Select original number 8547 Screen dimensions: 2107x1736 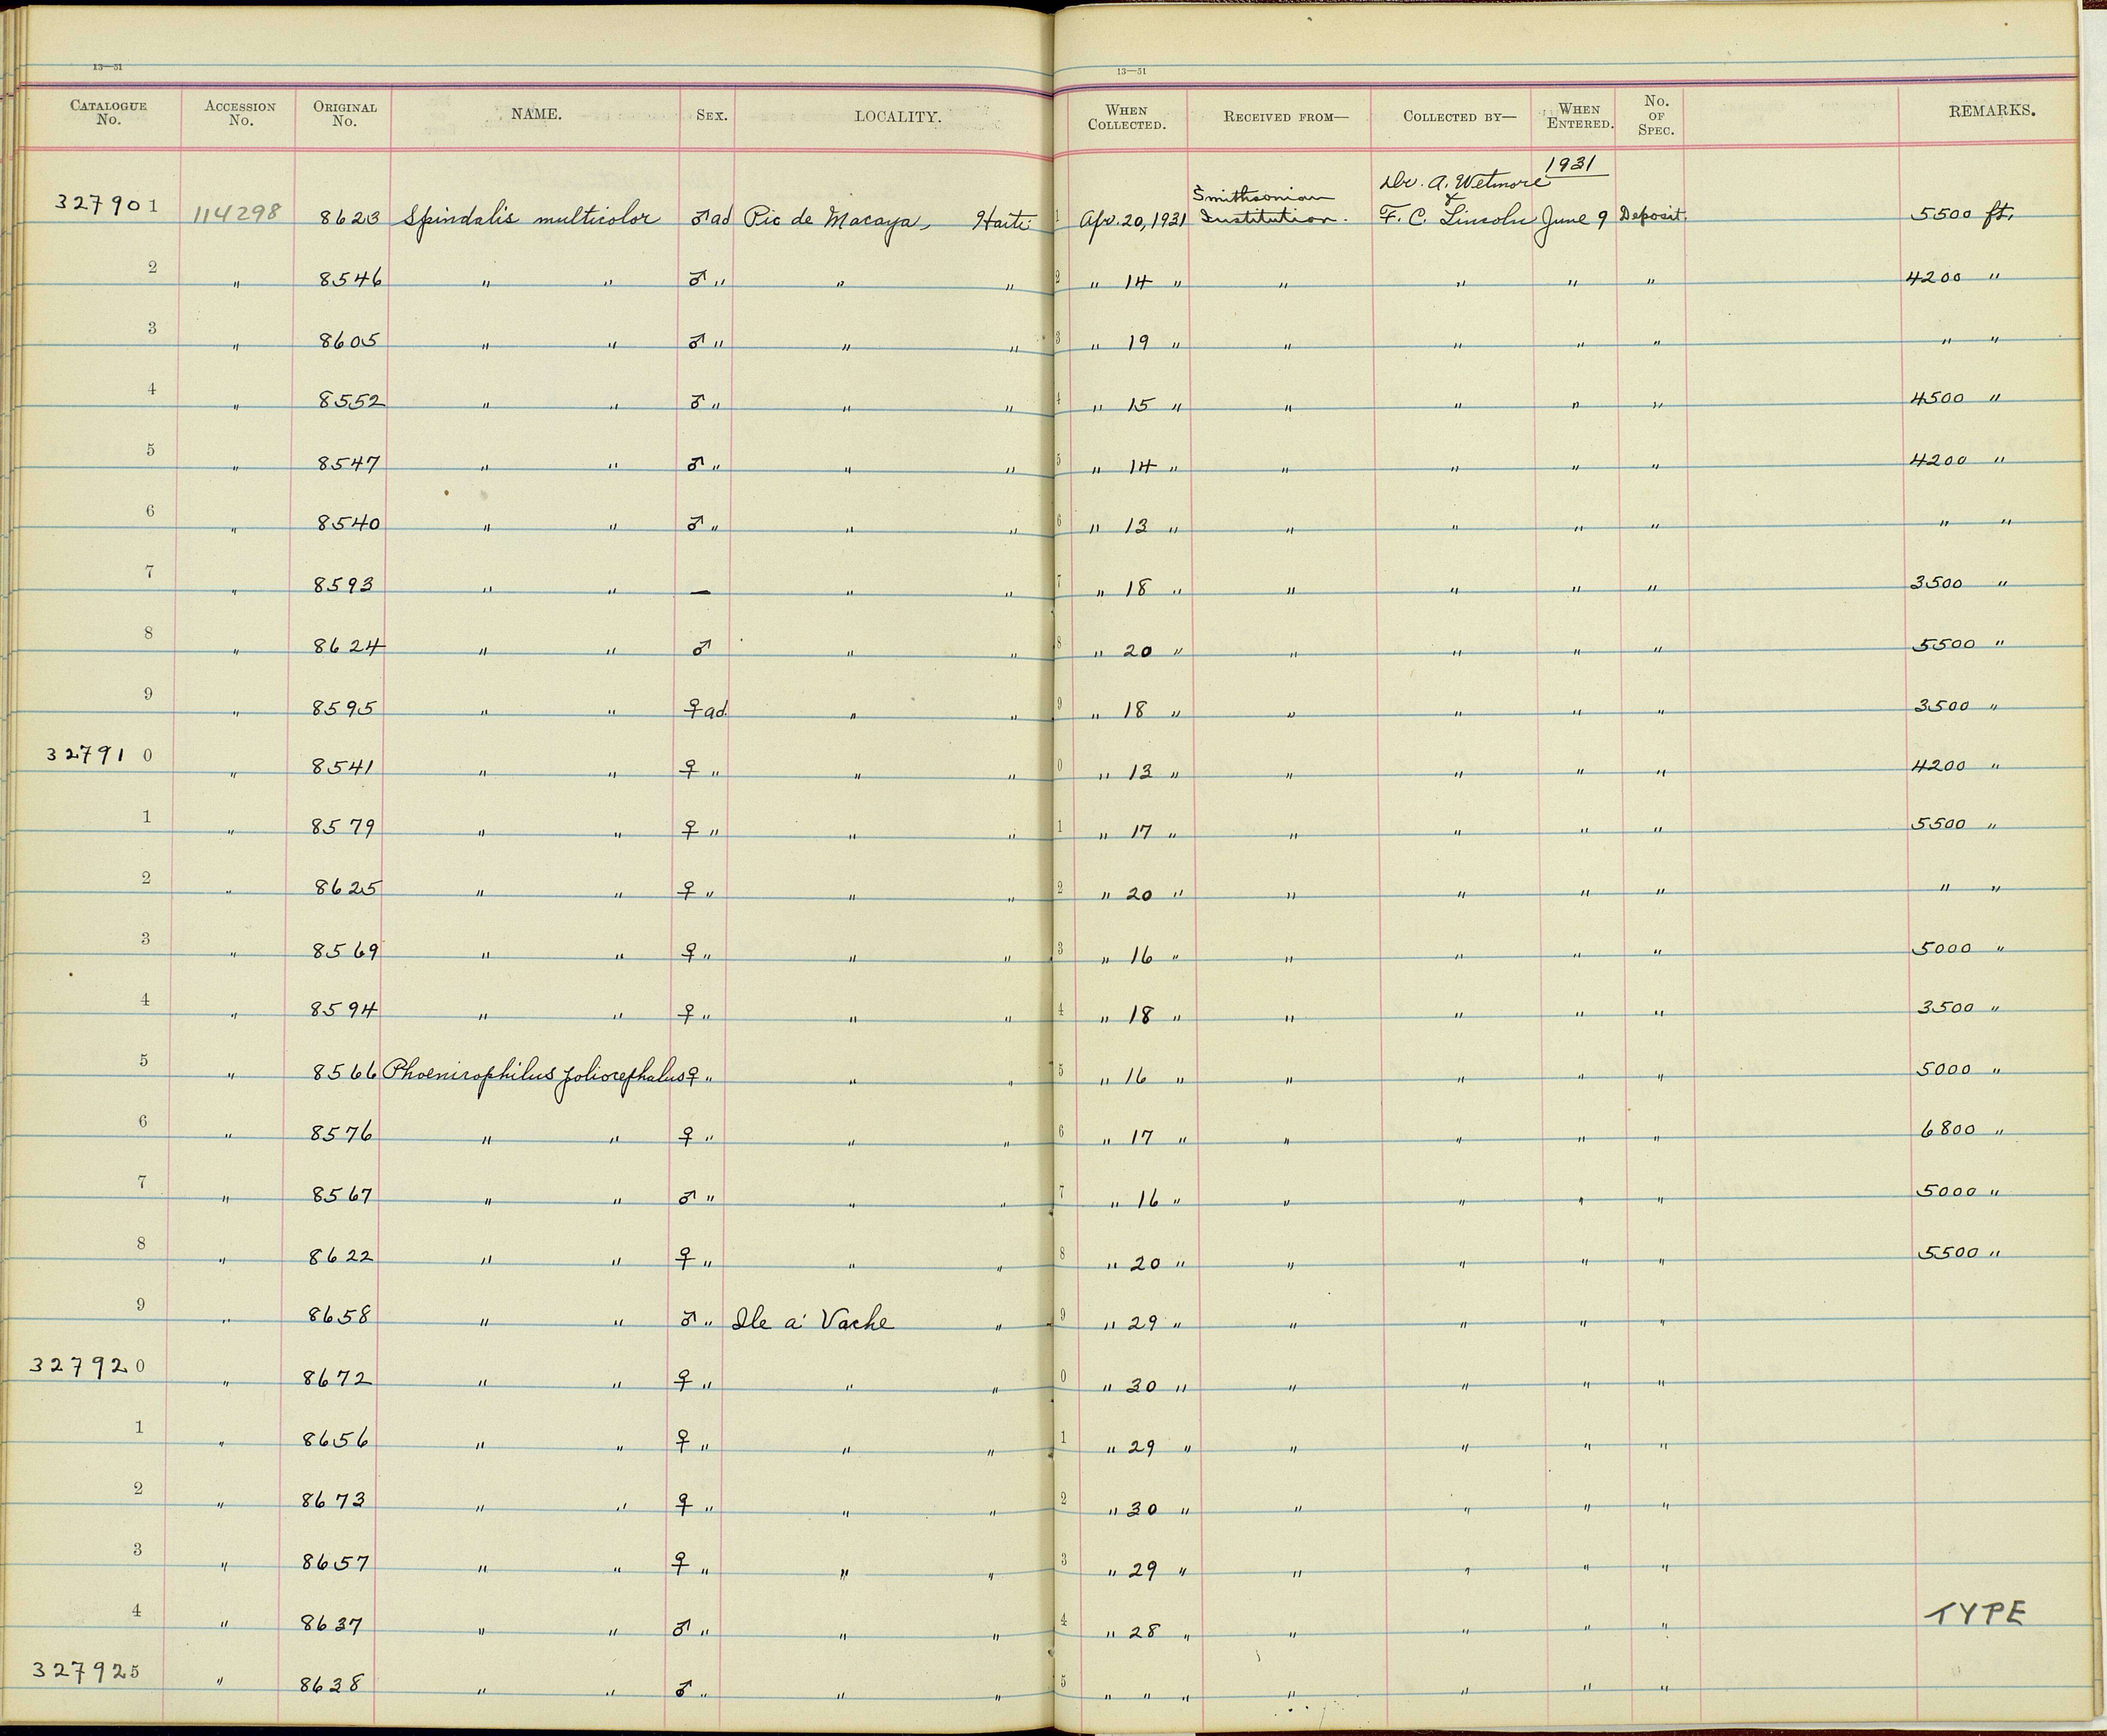350,463
